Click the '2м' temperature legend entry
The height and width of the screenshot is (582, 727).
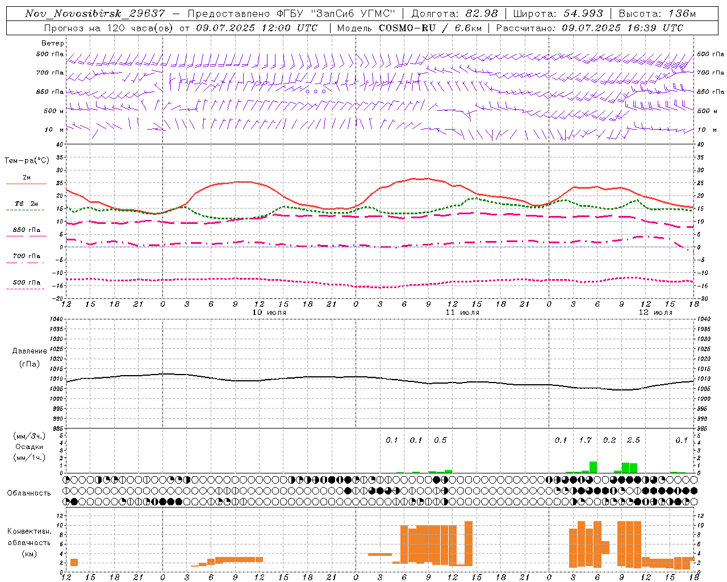[27, 177]
